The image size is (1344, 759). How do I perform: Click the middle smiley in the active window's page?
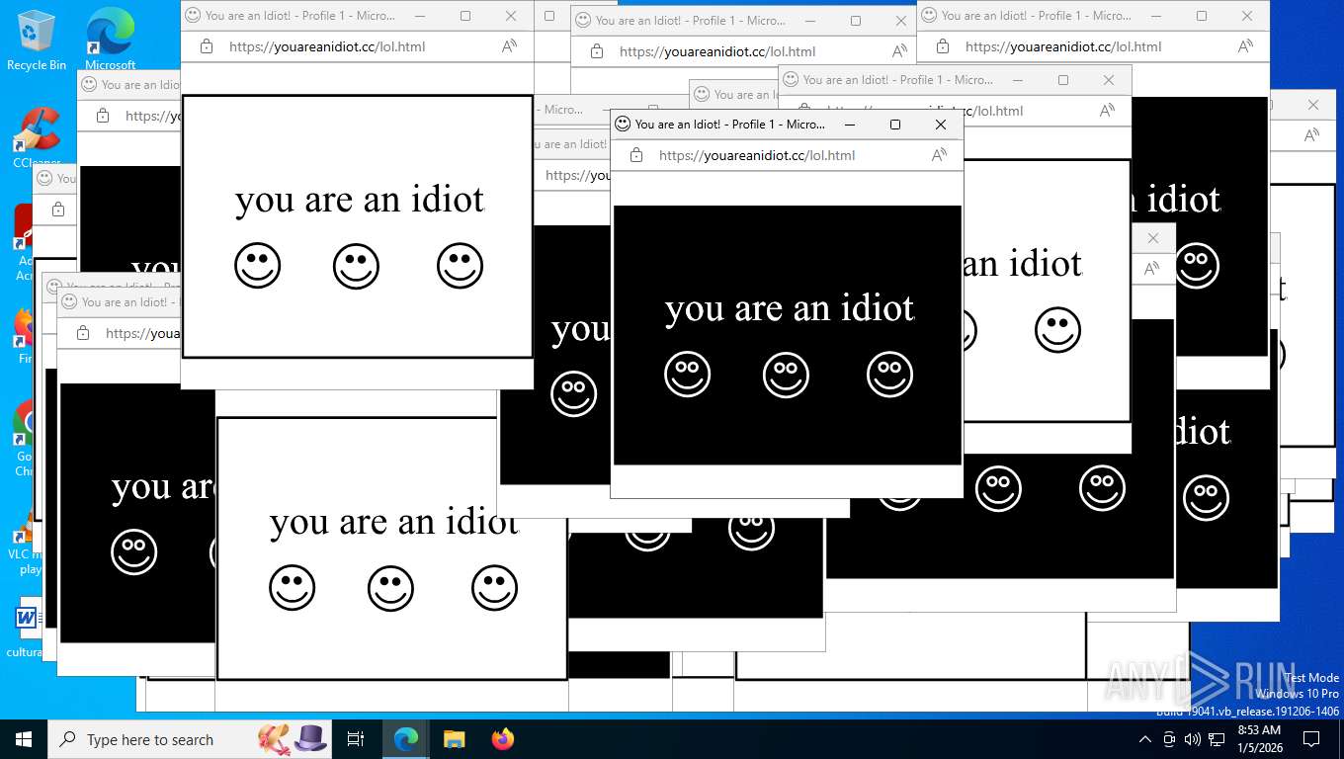[x=787, y=375]
